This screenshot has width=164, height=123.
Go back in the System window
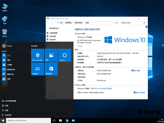pos(48,23)
